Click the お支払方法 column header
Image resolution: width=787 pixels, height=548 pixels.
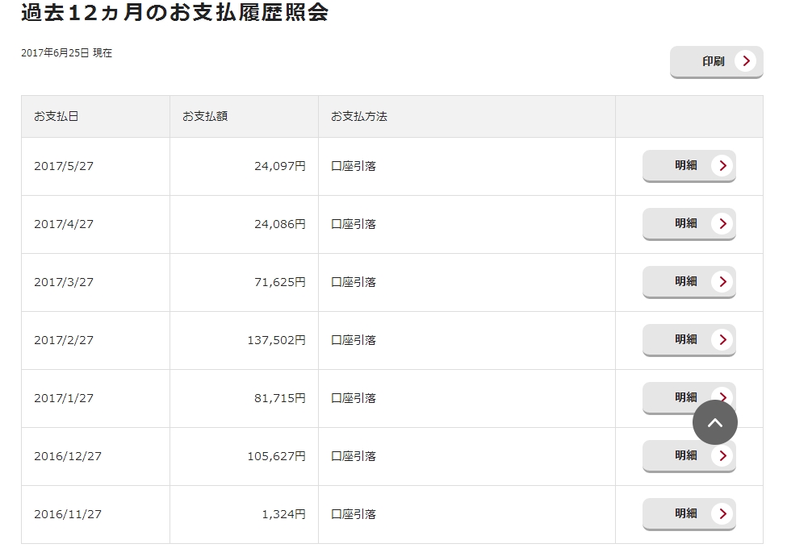point(467,116)
